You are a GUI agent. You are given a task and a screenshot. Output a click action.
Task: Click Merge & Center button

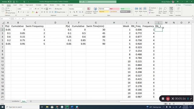(60, 12)
